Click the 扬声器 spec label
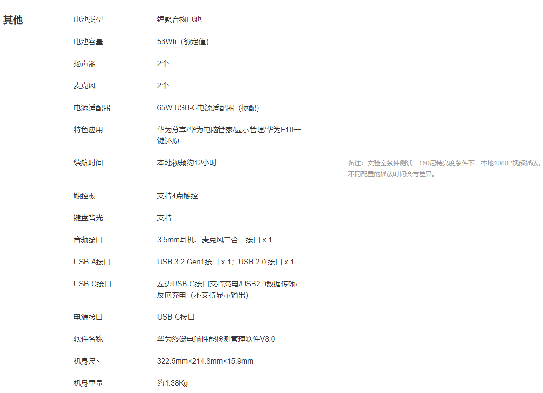The width and height of the screenshot is (543, 393). coord(84,64)
